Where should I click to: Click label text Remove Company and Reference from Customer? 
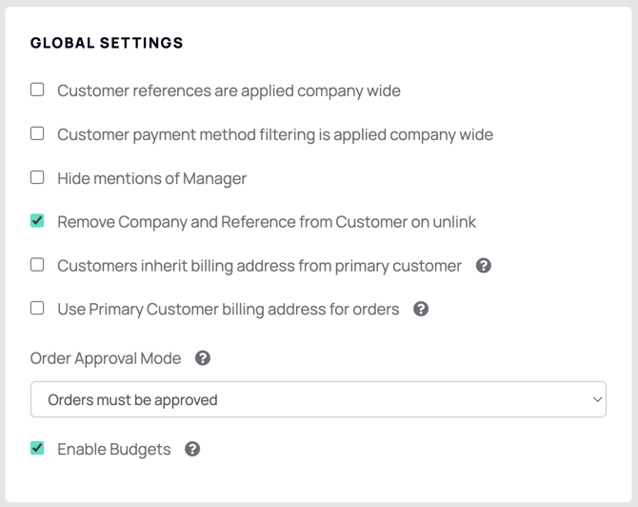point(267,222)
